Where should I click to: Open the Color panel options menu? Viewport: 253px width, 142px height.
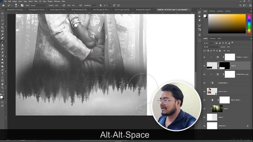(x=251, y=11)
